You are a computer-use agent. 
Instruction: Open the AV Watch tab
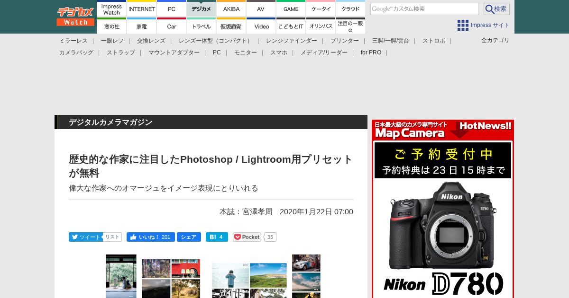coord(261,9)
